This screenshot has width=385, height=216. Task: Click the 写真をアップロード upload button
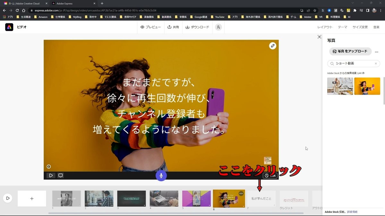350,51
